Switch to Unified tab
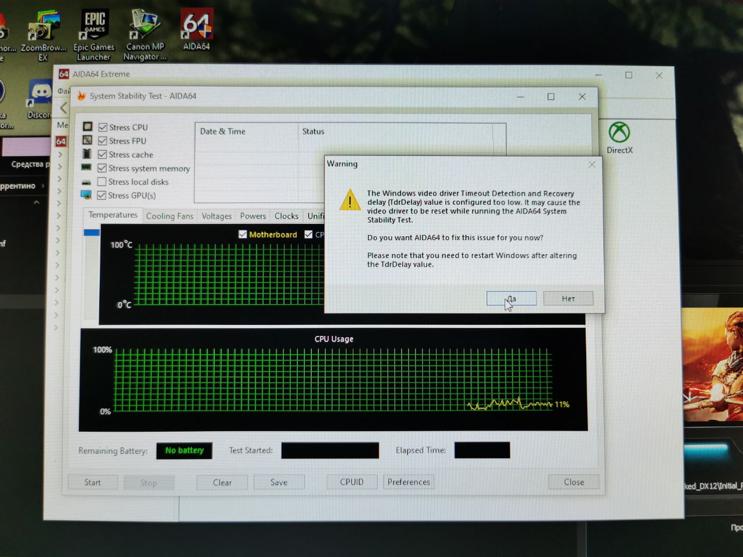This screenshot has height=557, width=743. click(x=315, y=216)
